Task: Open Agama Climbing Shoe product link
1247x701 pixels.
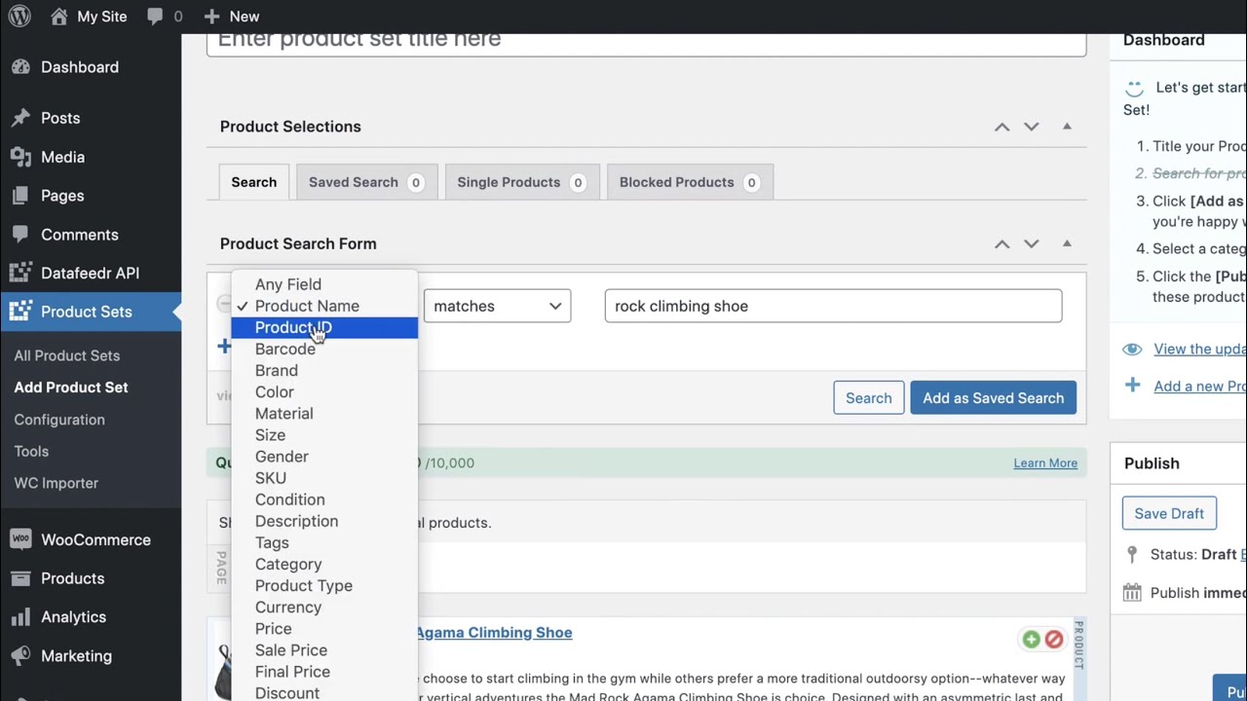Action: point(493,632)
